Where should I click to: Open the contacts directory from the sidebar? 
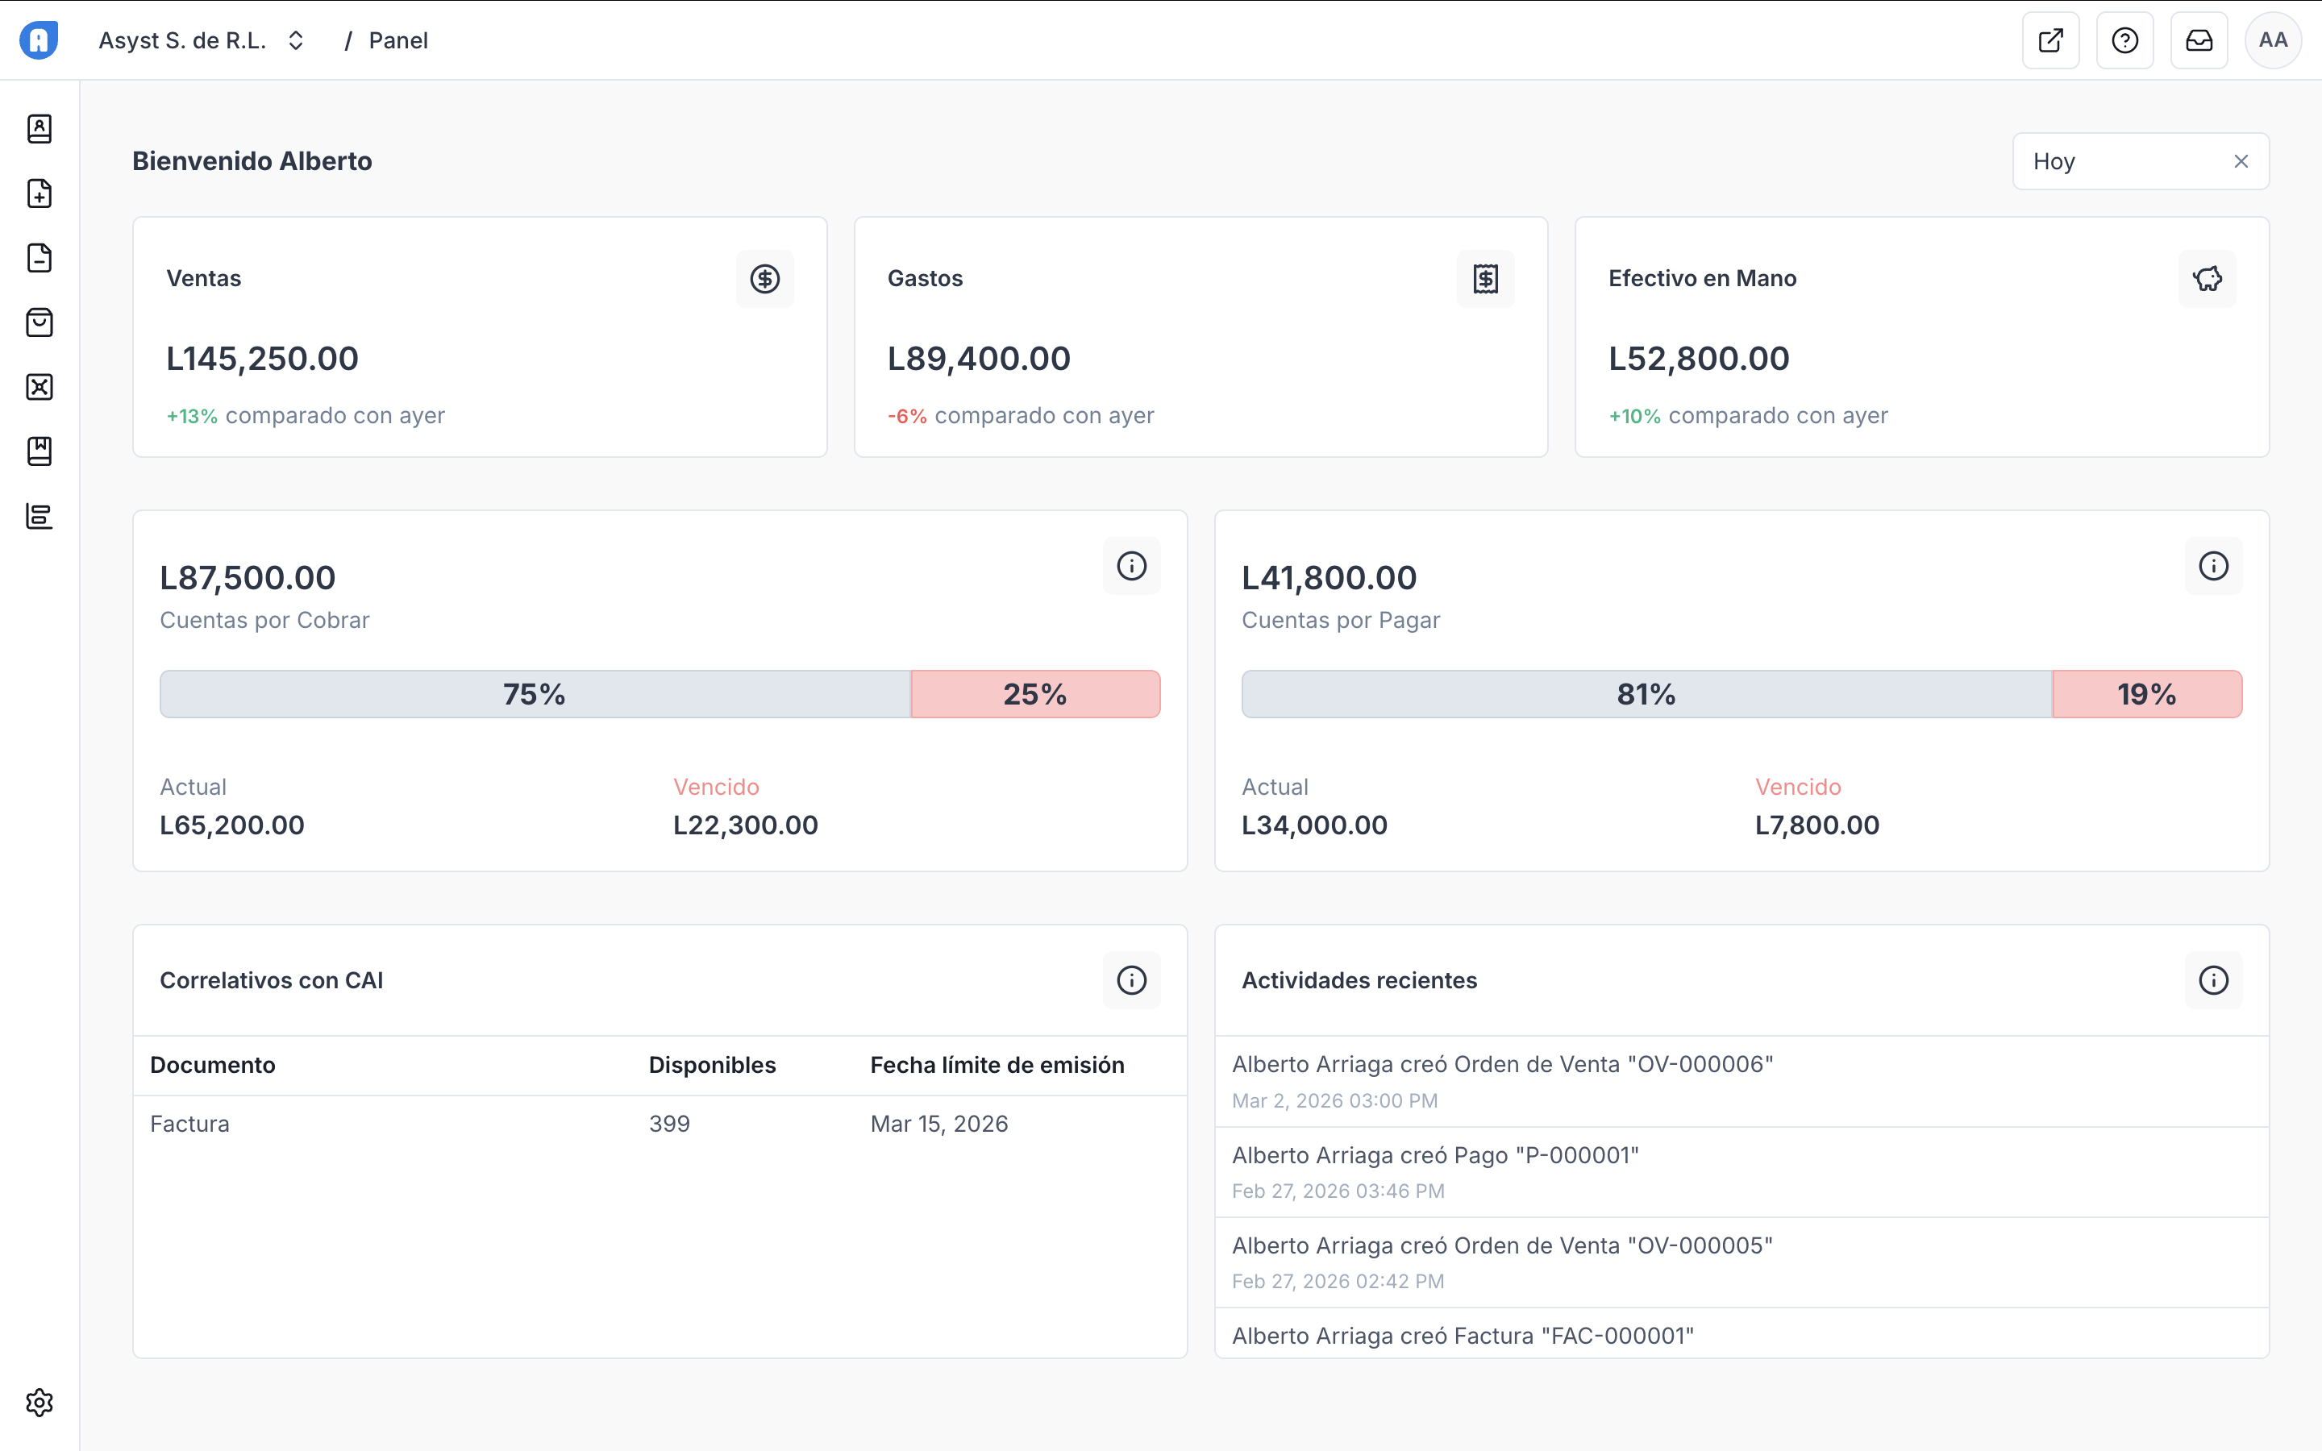[x=40, y=130]
